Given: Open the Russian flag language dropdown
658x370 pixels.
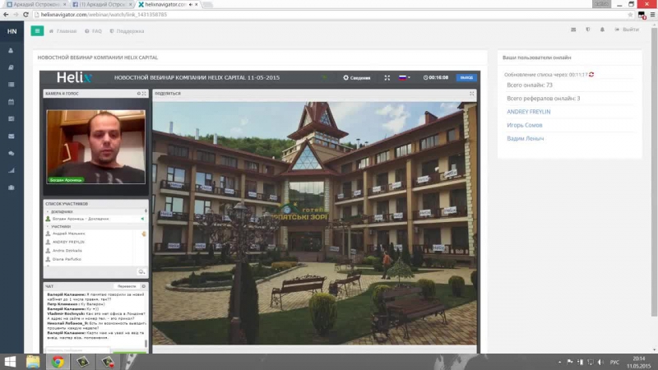Looking at the screenshot, I should [x=404, y=77].
